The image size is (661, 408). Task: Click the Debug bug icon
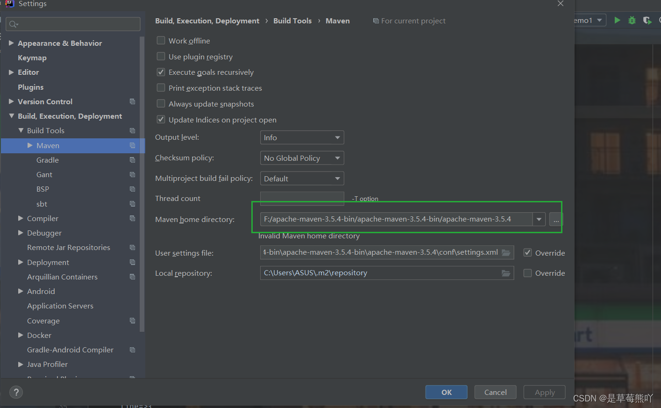632,20
